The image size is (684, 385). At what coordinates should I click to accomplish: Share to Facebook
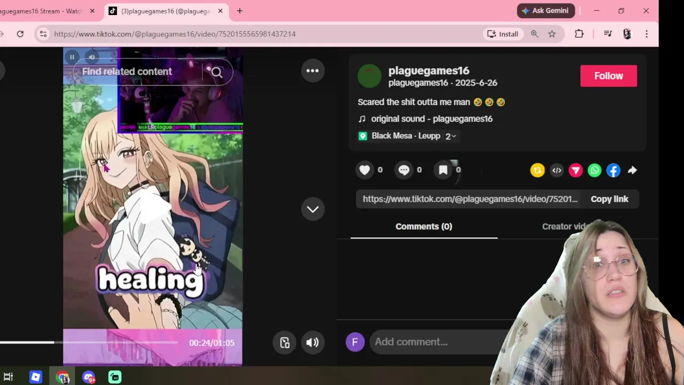613,170
